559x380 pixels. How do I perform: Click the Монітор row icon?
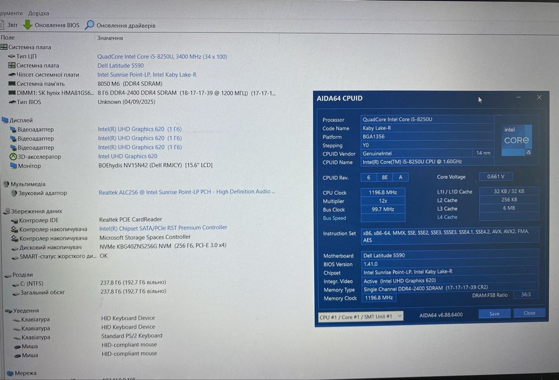tap(13, 166)
